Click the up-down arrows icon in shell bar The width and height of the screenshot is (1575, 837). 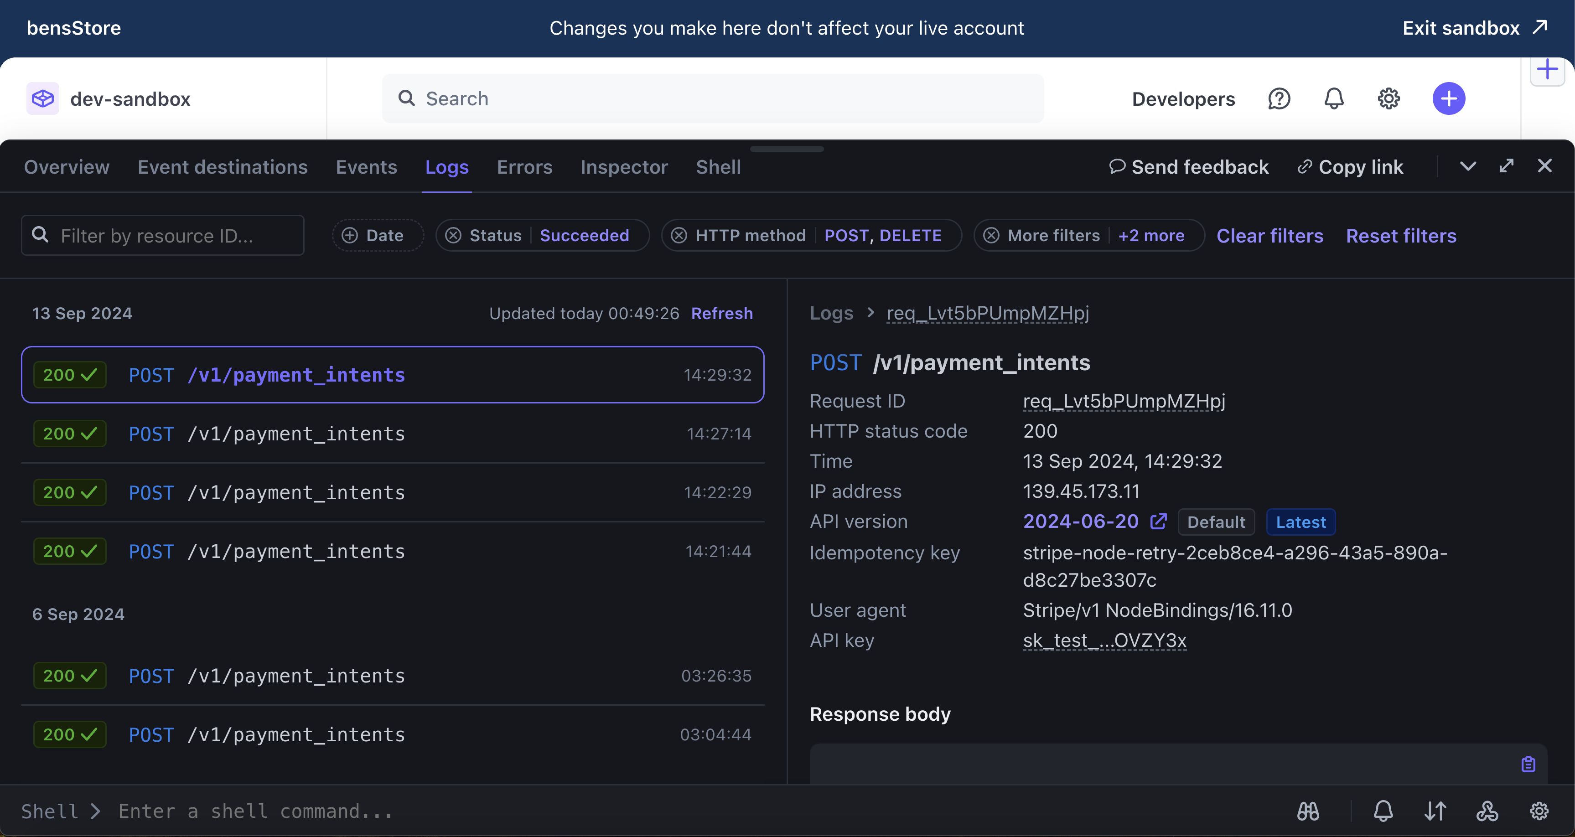click(x=1435, y=811)
